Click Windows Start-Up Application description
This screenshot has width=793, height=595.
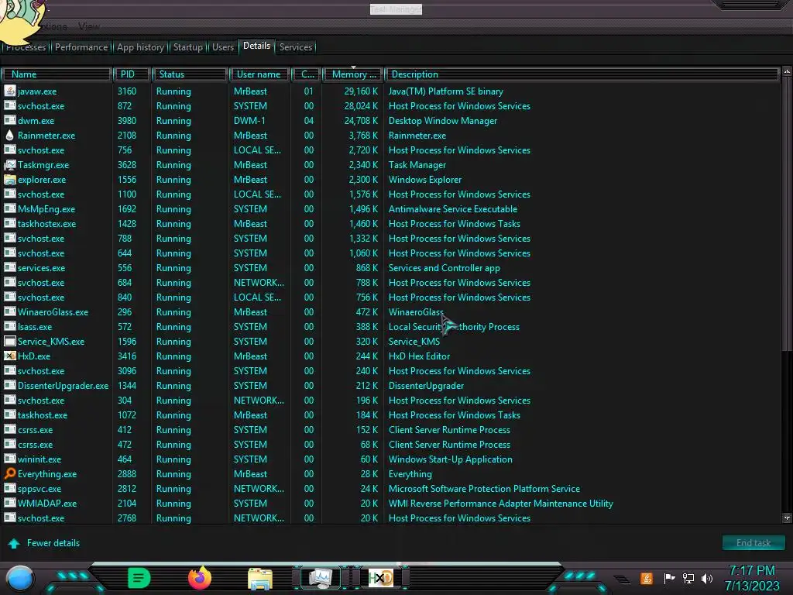(451, 459)
